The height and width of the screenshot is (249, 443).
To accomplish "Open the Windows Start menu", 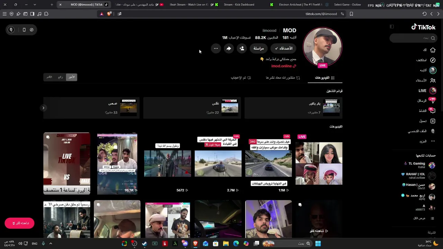I will (318, 243).
